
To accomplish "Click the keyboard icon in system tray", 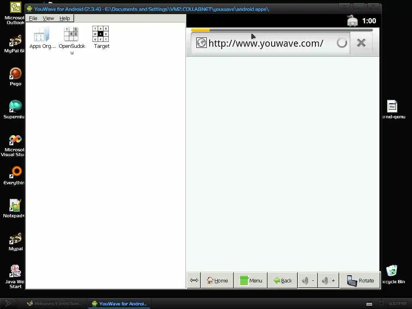I will tap(369, 304).
